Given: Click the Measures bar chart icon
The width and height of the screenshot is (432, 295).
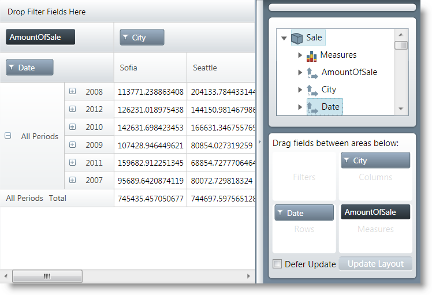Looking at the screenshot, I should pos(312,55).
